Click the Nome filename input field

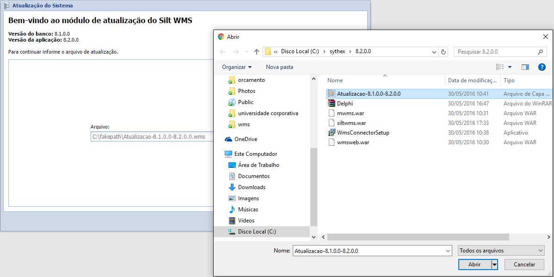(369, 251)
